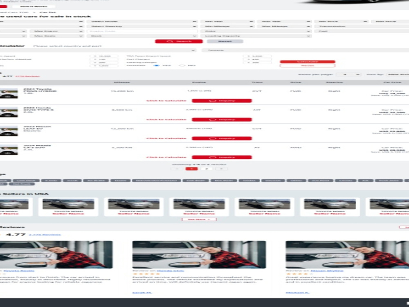Screen dimensions: 409x307
Task: Open the Mazda CX-5 SUV car thumbnail
Action: (x=9, y=149)
